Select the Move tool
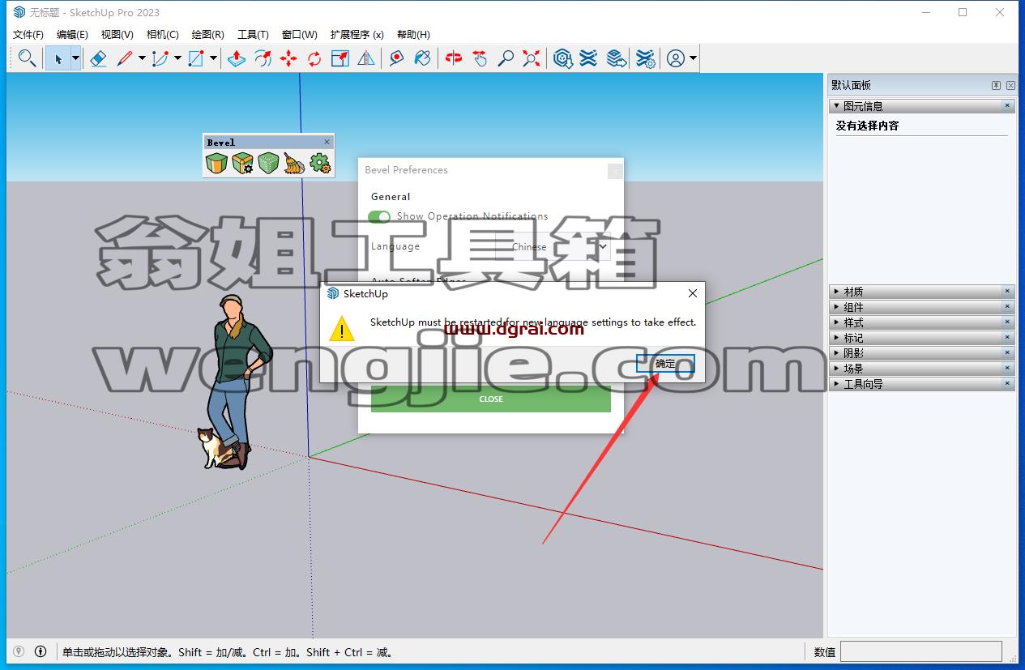 coord(288,58)
